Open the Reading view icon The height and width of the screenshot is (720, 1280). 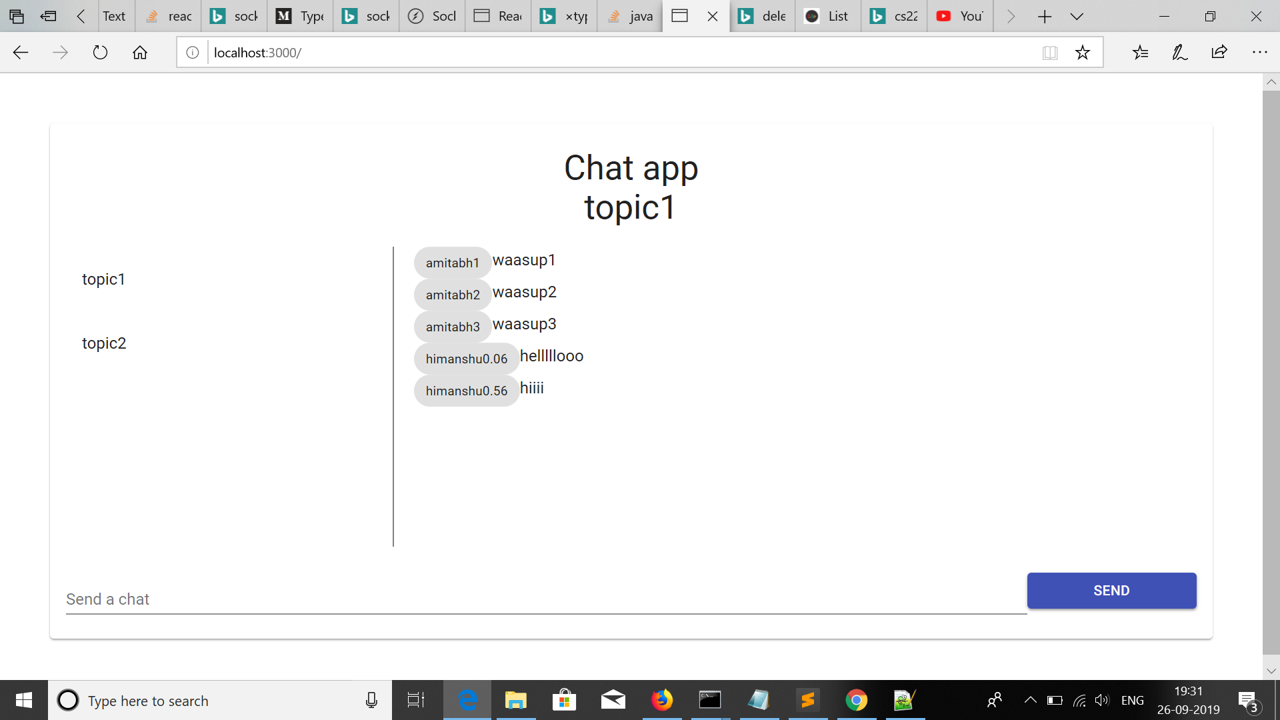(x=1050, y=53)
